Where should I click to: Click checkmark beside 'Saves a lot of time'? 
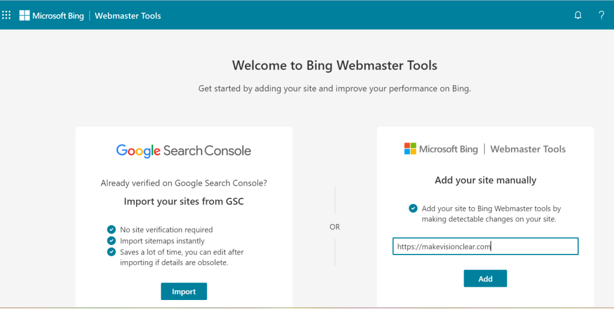pos(111,252)
